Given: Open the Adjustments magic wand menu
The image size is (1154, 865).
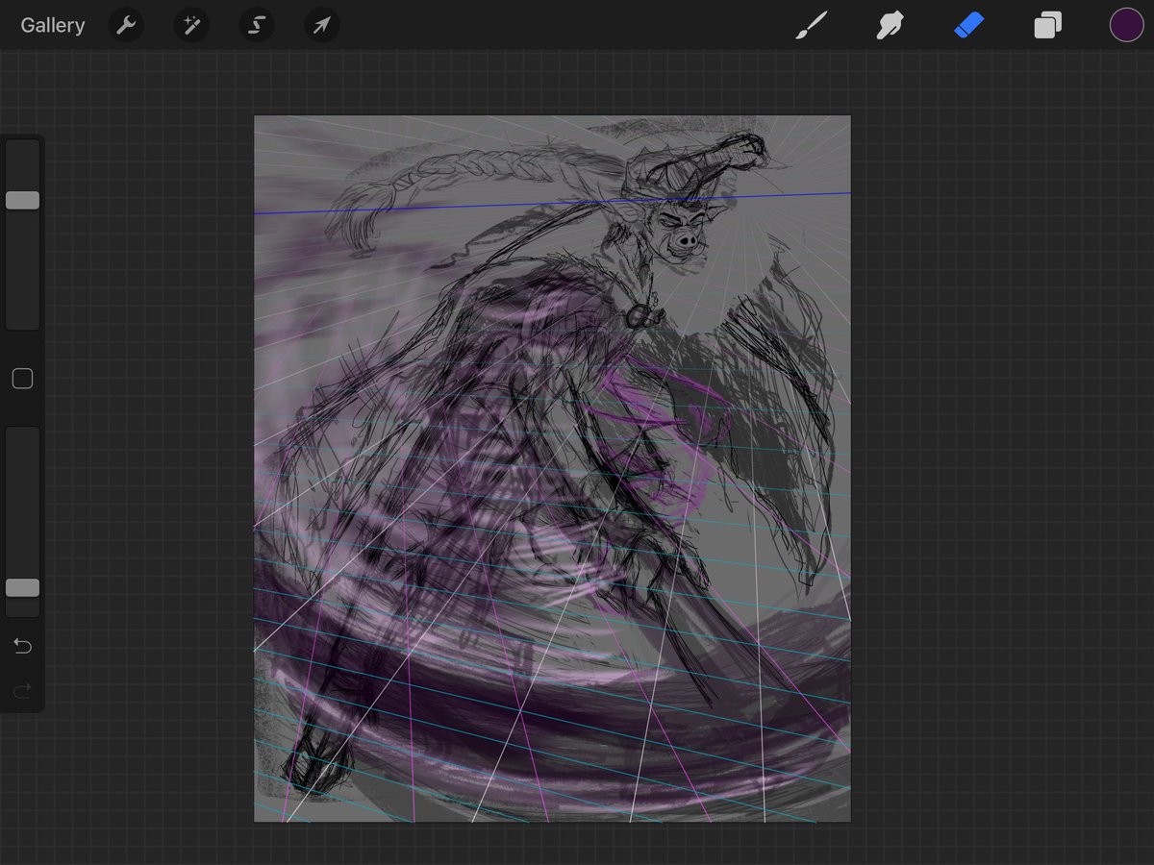Looking at the screenshot, I should pyautogui.click(x=191, y=25).
